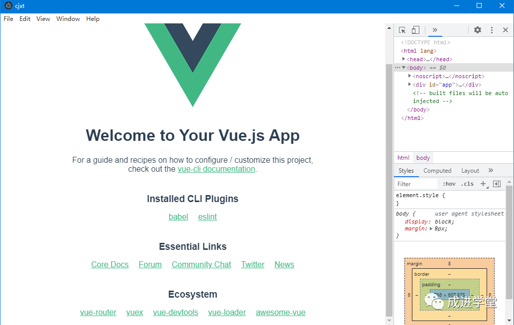Select the <html lang> element line

coord(418,51)
